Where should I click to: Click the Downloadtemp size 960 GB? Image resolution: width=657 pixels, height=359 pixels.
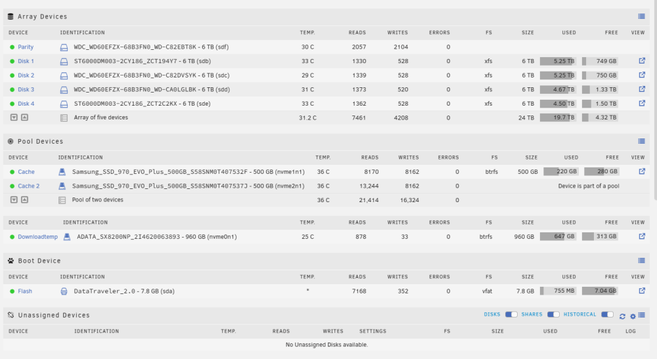524,237
